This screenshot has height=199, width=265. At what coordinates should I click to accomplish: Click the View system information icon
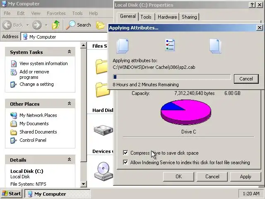click(x=14, y=63)
